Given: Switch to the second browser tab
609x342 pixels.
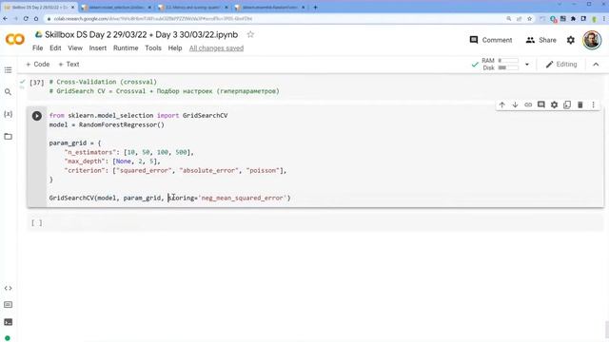Looking at the screenshot, I should 116,8.
